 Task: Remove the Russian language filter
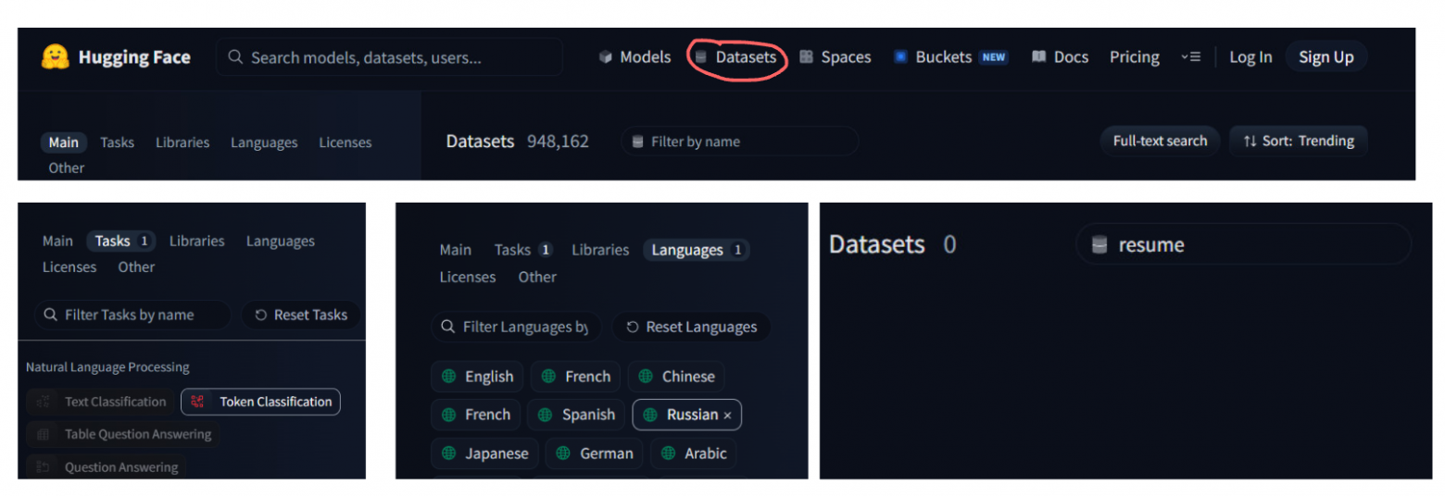click(727, 415)
